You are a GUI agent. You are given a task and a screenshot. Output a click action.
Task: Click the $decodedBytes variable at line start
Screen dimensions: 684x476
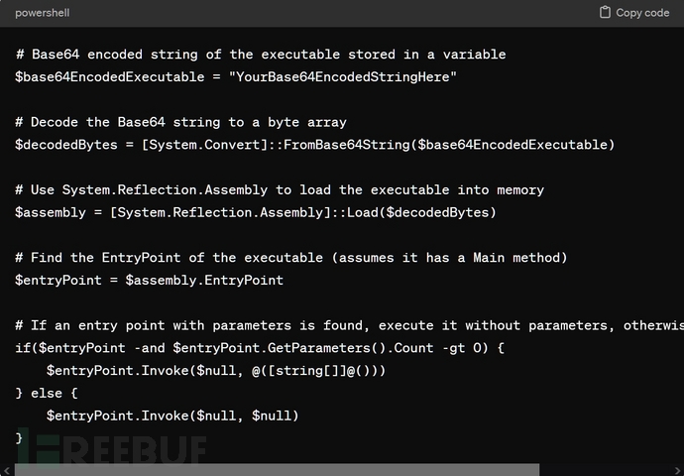(x=62, y=145)
